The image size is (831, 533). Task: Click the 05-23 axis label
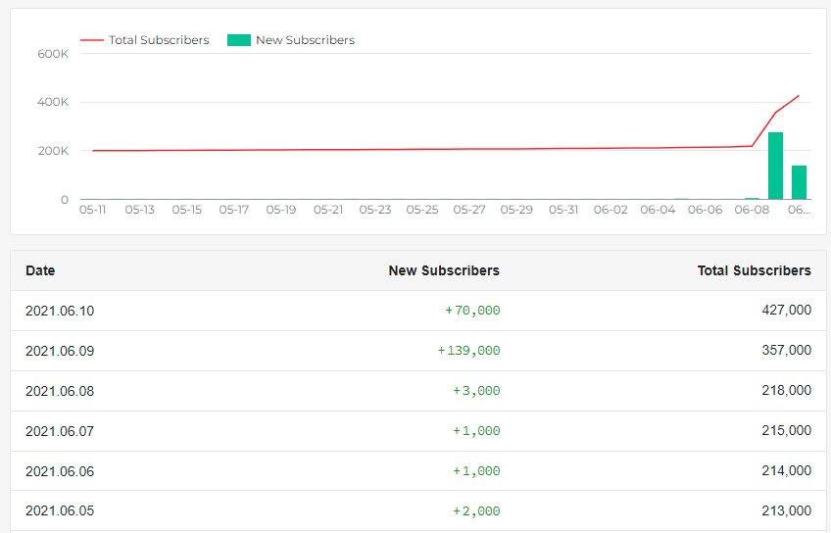[375, 210]
